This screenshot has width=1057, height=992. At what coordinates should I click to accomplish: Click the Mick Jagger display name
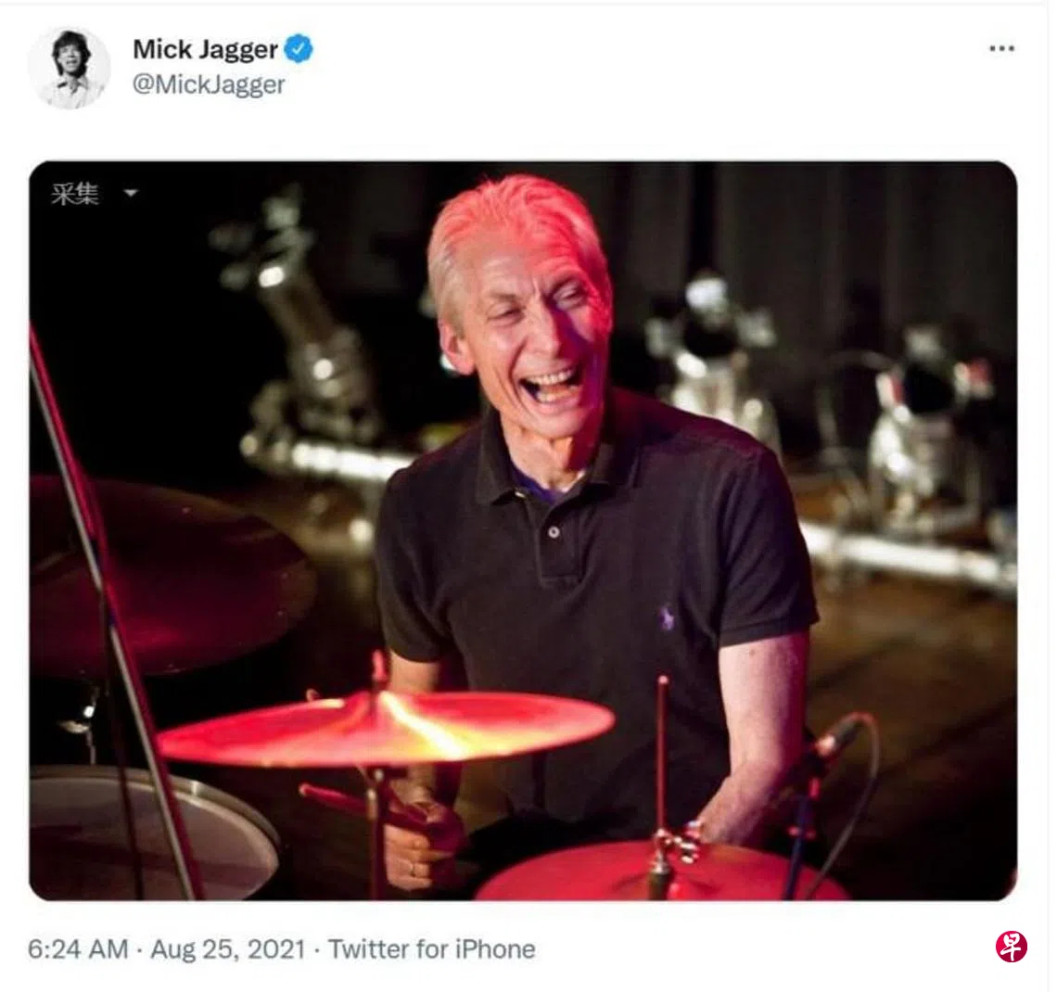205,48
